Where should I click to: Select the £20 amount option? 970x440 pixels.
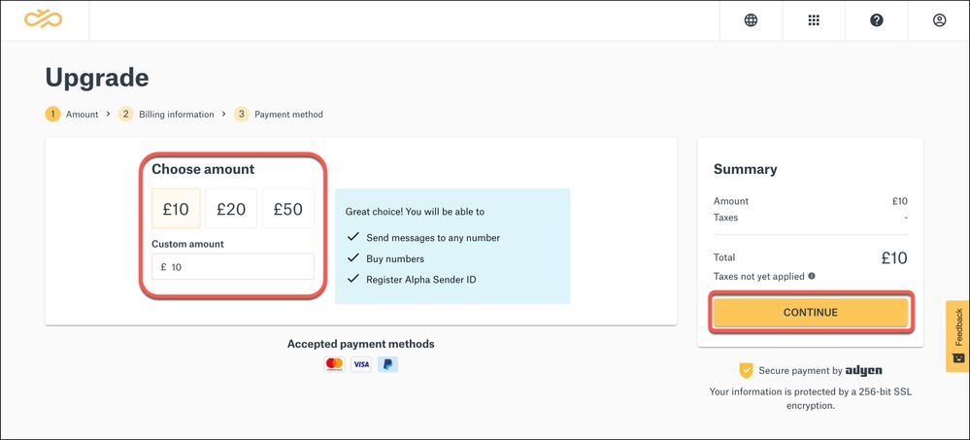click(x=231, y=209)
